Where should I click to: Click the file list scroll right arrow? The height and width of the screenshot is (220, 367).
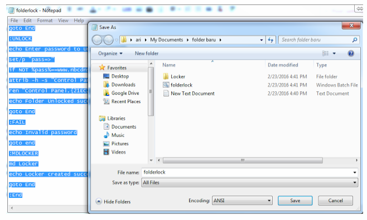tap(356, 160)
